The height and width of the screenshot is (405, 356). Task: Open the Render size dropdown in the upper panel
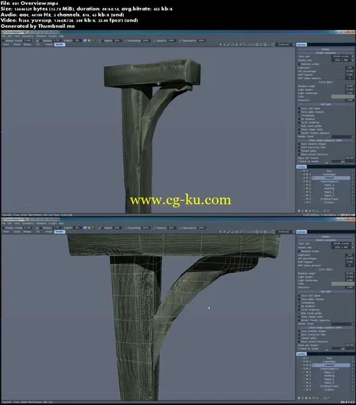click(342, 60)
